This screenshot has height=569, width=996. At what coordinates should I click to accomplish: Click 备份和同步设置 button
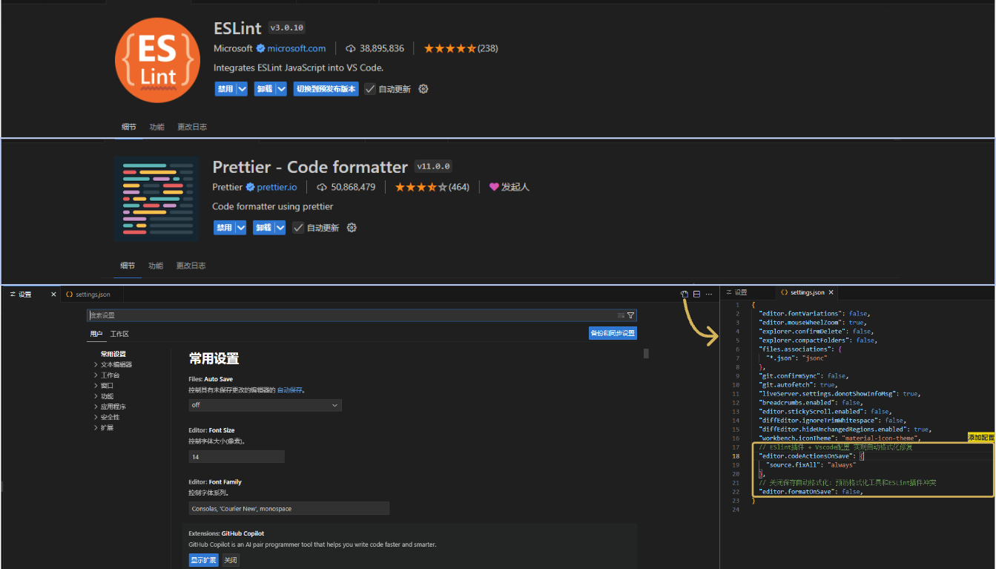click(613, 333)
